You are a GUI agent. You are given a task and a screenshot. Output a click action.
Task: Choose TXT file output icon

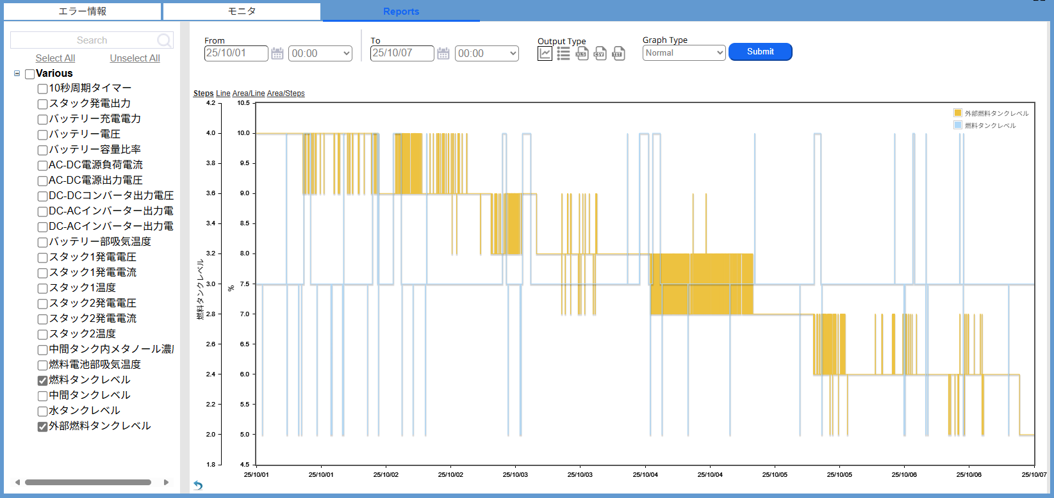pyautogui.click(x=618, y=54)
